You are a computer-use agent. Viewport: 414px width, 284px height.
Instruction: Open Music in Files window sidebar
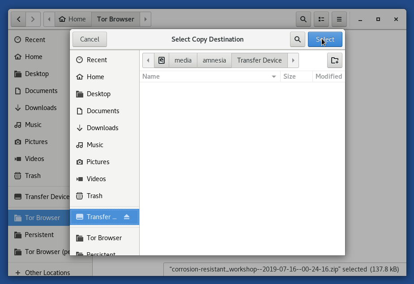click(39, 125)
